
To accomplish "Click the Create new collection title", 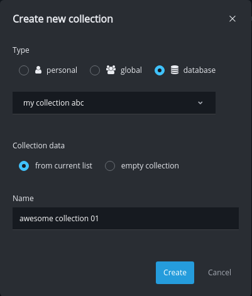I will coord(63,19).
